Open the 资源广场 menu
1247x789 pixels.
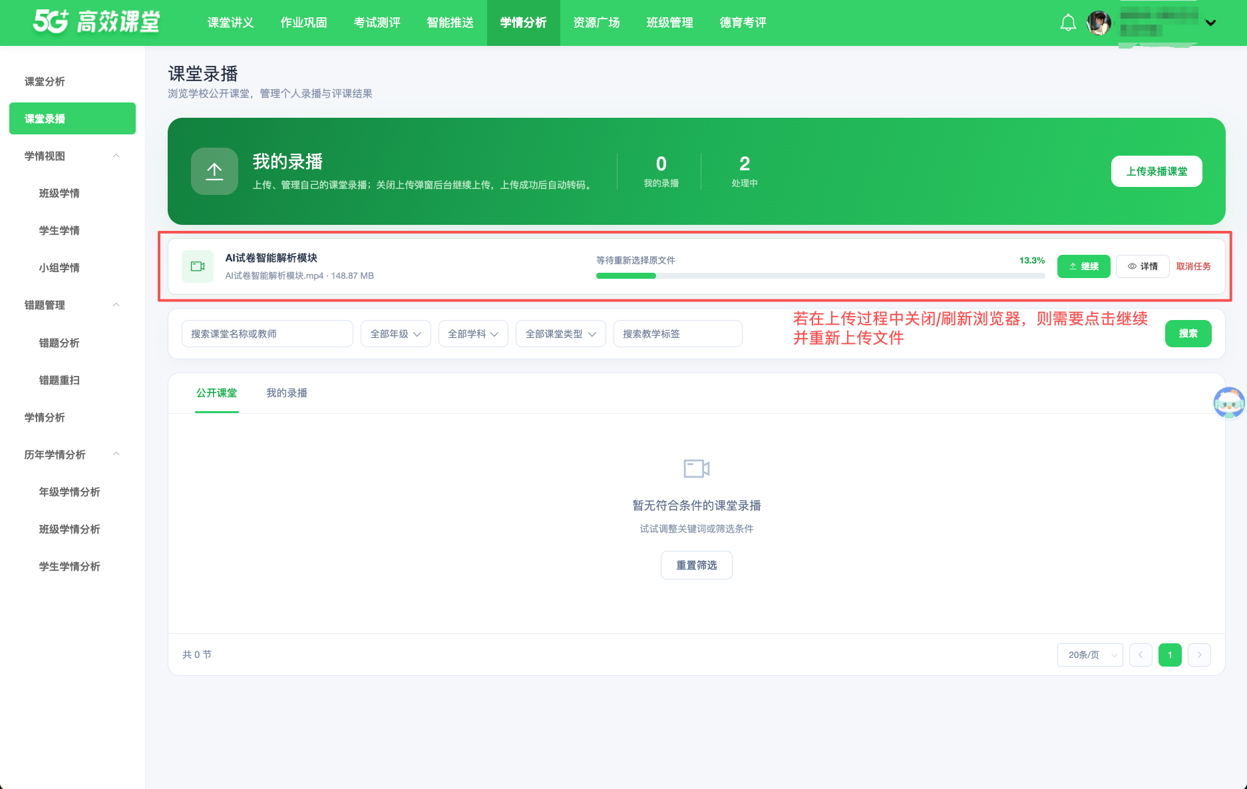coord(597,23)
